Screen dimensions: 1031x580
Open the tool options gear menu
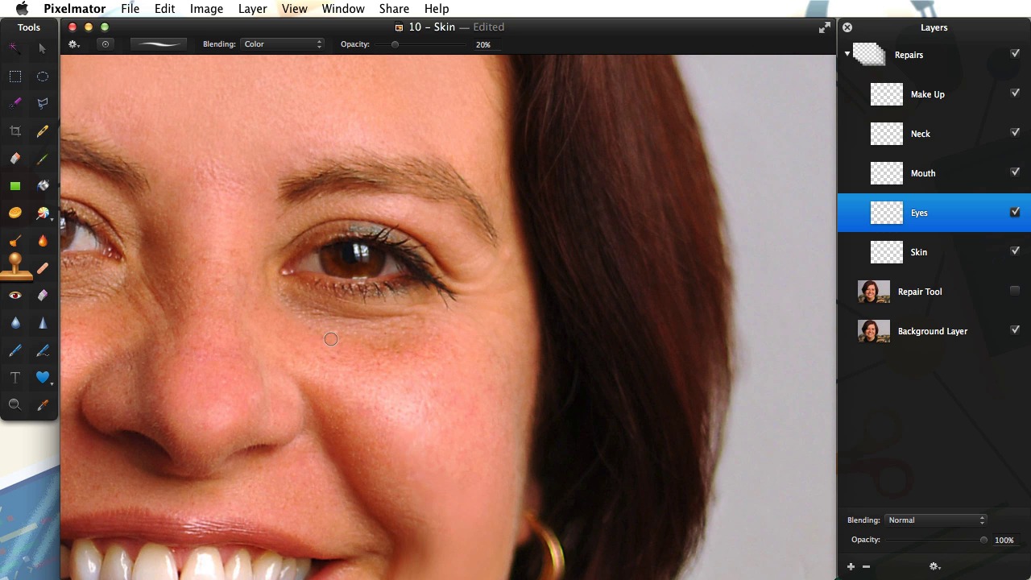click(x=73, y=44)
